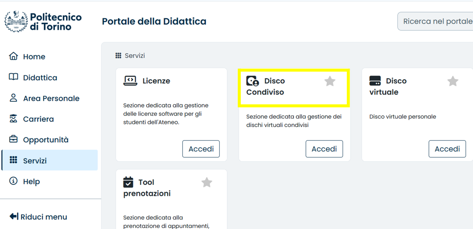473x229 pixels.
Task: Collapse sidebar with Riduci menu
Action: click(38, 217)
